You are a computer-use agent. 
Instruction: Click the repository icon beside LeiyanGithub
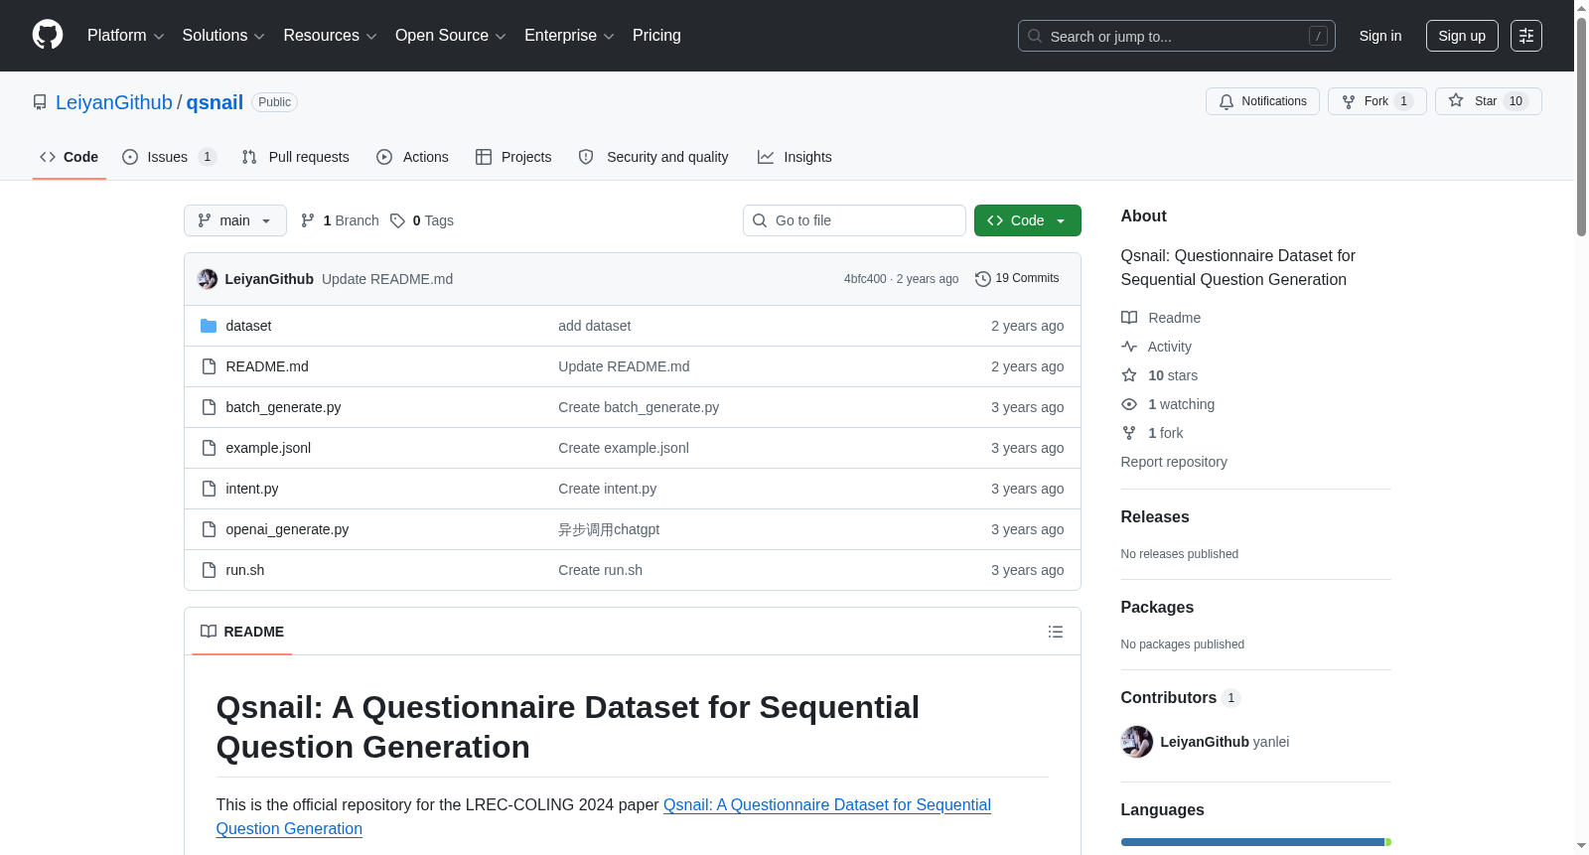pos(40,102)
